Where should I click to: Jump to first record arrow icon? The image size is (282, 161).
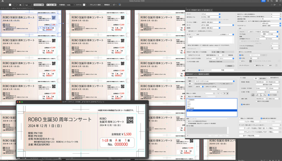tap(218, 93)
